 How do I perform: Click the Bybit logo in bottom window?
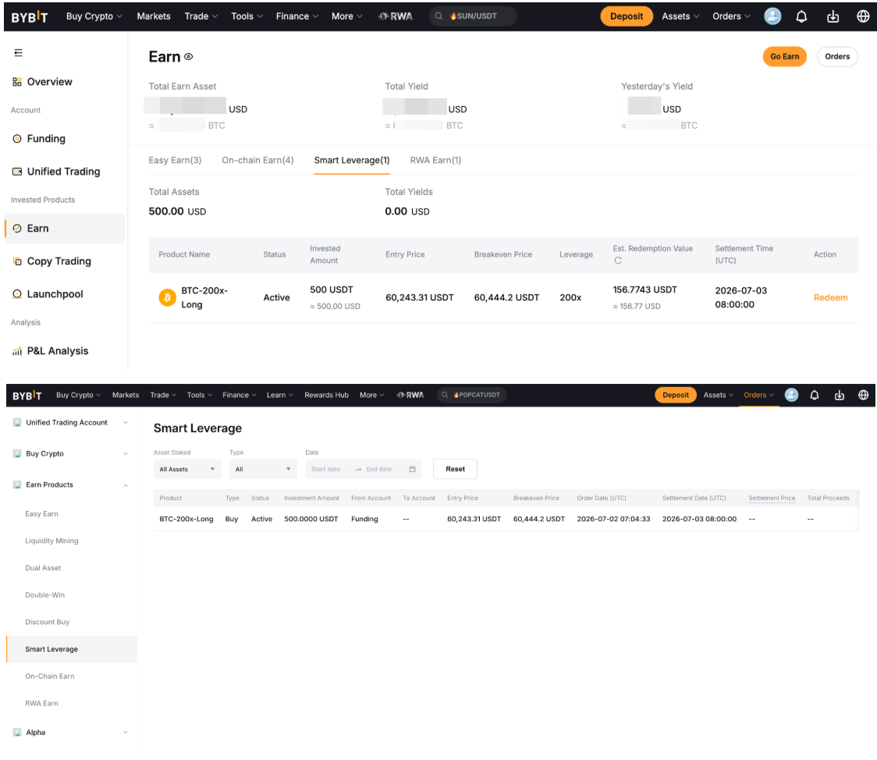click(x=27, y=396)
